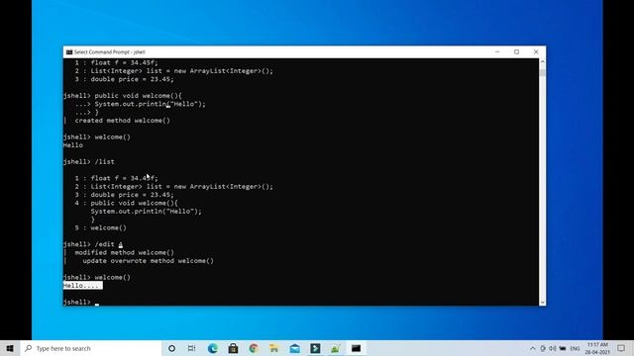Show hidden system tray icons
This screenshot has width=634, height=356.
533,348
